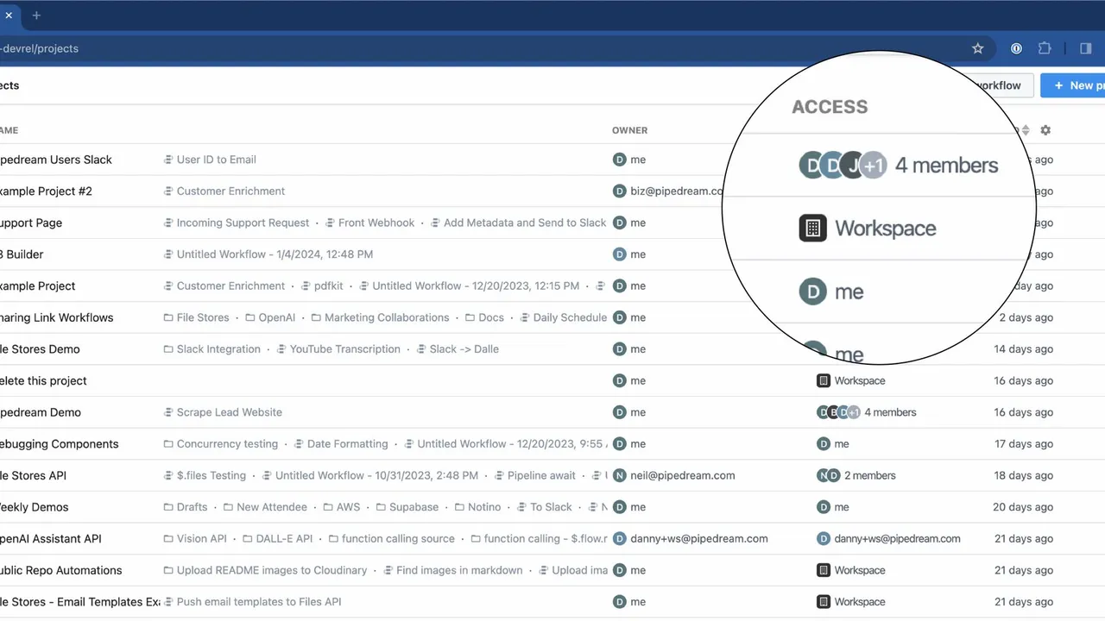Open the 1Password extension icon
The width and height of the screenshot is (1105, 621).
[1016, 48]
